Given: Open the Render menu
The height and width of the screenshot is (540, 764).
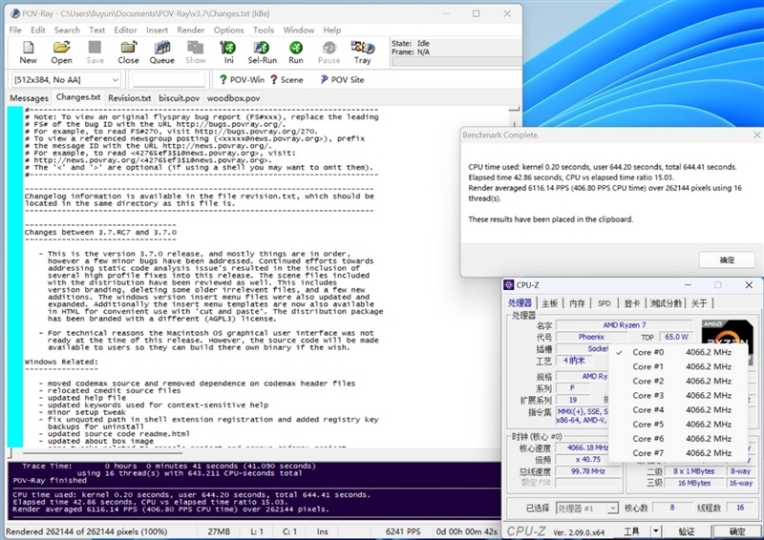Looking at the screenshot, I should coord(191,30).
